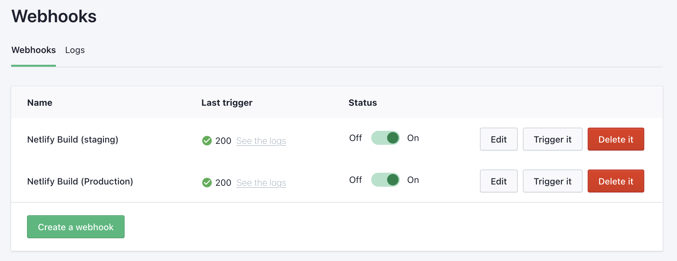This screenshot has width=677, height=261.
Task: Toggle the Netlify Build (staging) status switch
Action: [x=385, y=138]
